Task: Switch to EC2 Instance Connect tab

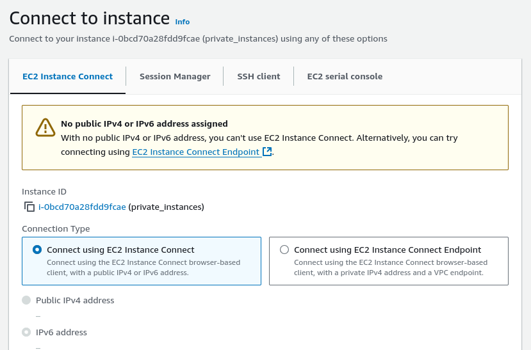Action: [x=68, y=76]
